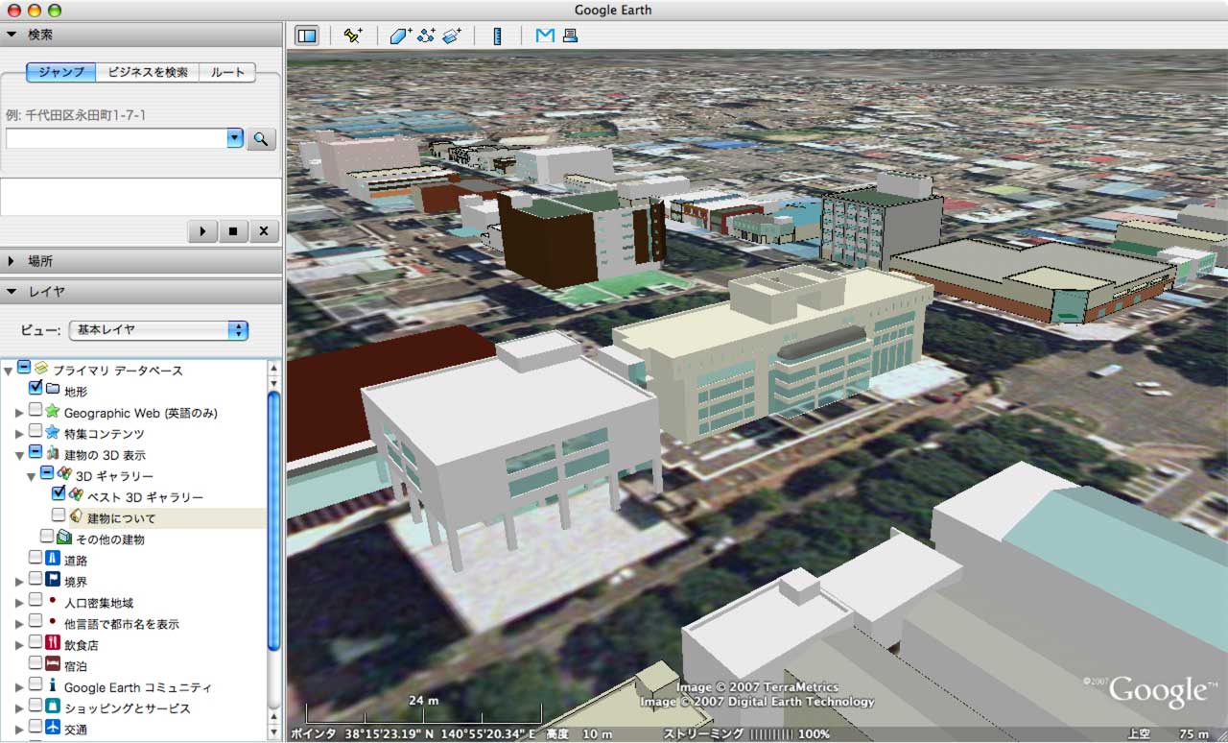Add a polygon from toolbar
This screenshot has width=1228, height=743.
tap(401, 36)
